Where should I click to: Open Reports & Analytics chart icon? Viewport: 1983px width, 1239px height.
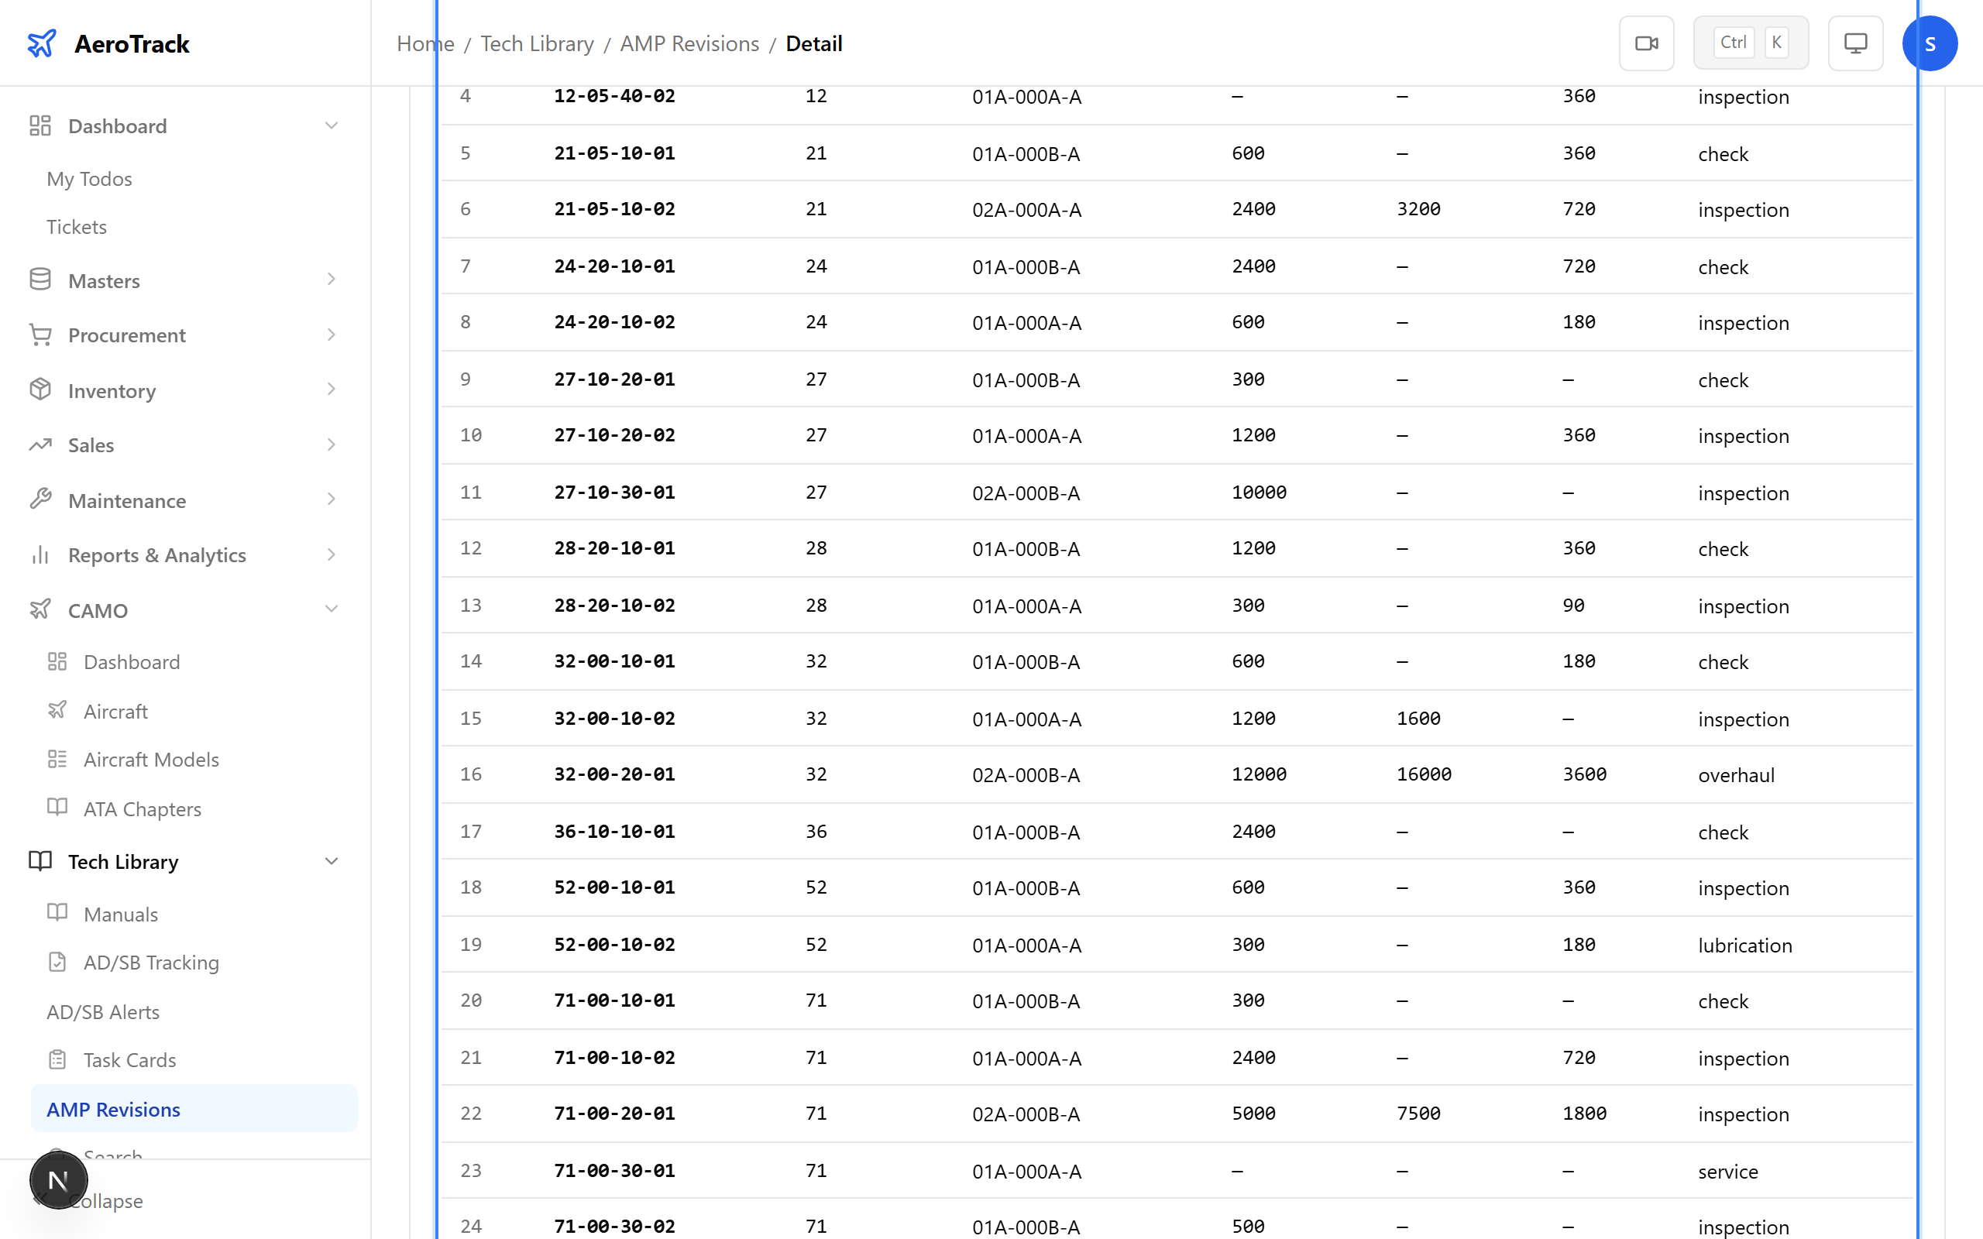click(x=40, y=554)
